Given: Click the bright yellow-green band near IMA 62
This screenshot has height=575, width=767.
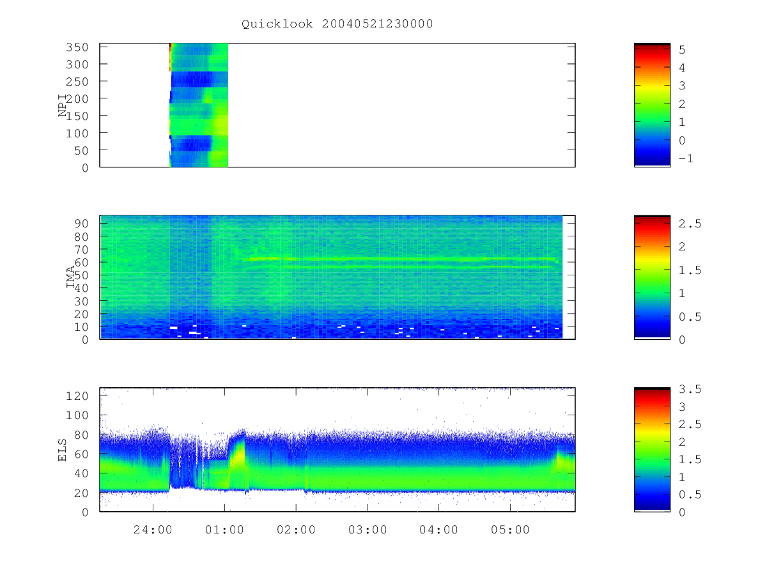Looking at the screenshot, I should (399, 259).
